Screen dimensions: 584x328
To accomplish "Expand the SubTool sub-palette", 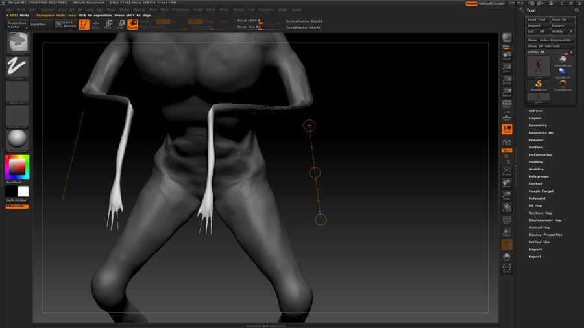I will coord(535,111).
